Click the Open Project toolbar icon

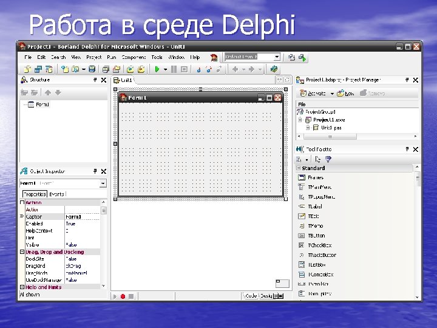coord(117,69)
